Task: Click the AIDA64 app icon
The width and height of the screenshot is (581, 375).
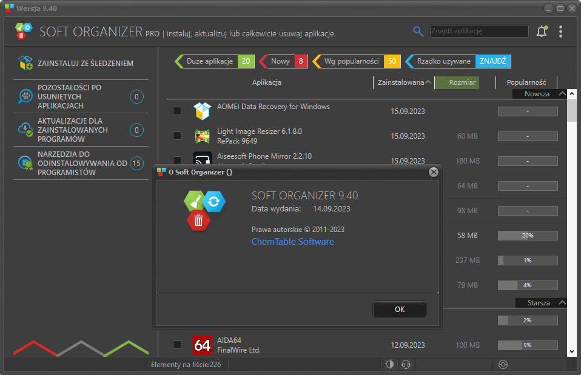Action: pos(203,345)
